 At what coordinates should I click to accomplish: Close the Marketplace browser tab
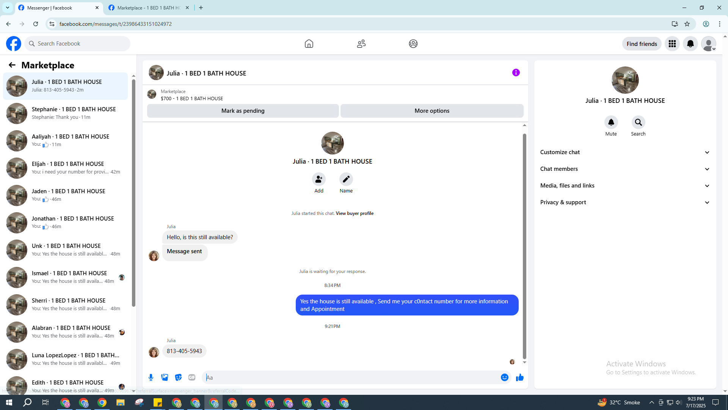click(x=187, y=8)
